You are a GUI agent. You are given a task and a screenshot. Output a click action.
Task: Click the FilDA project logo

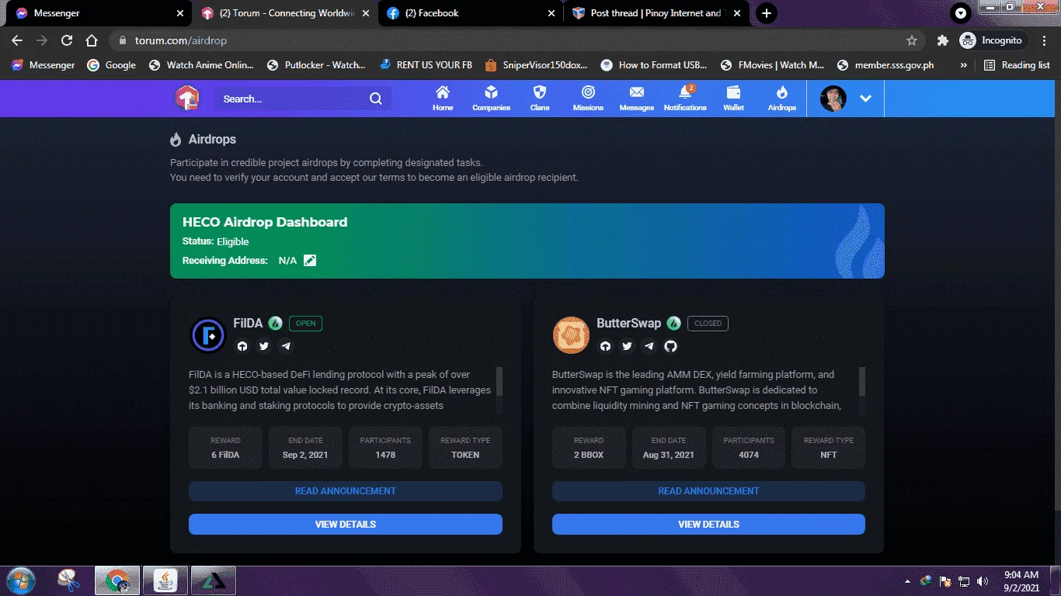207,335
